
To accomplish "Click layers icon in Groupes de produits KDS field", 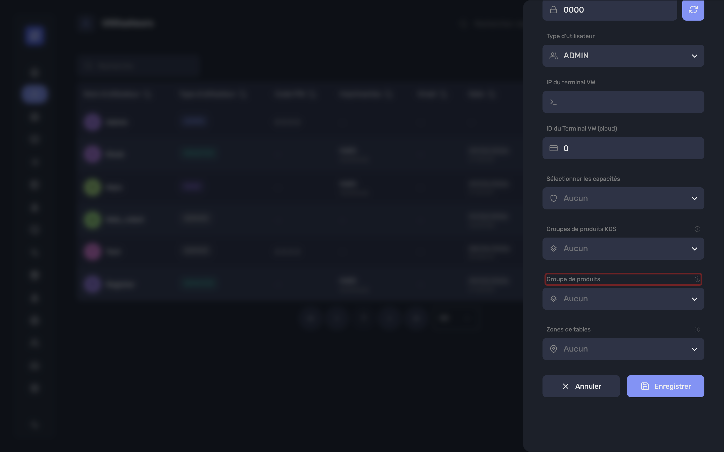I will [554, 249].
